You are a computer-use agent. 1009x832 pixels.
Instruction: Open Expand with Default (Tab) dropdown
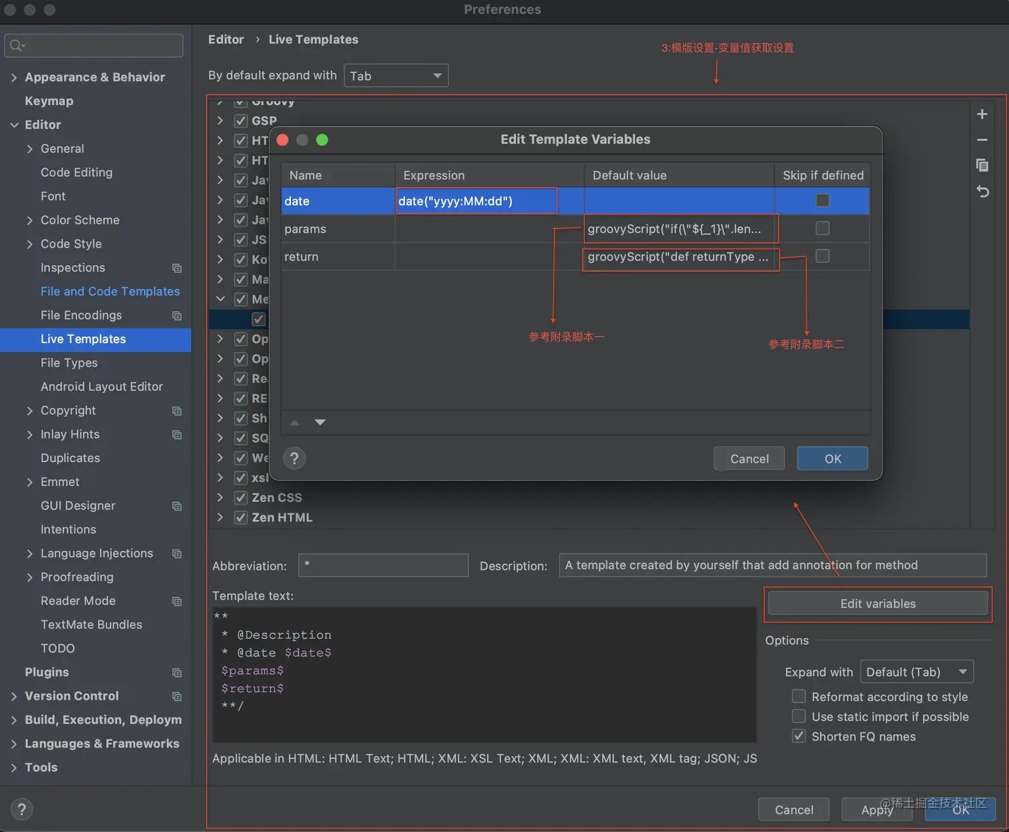tap(917, 672)
